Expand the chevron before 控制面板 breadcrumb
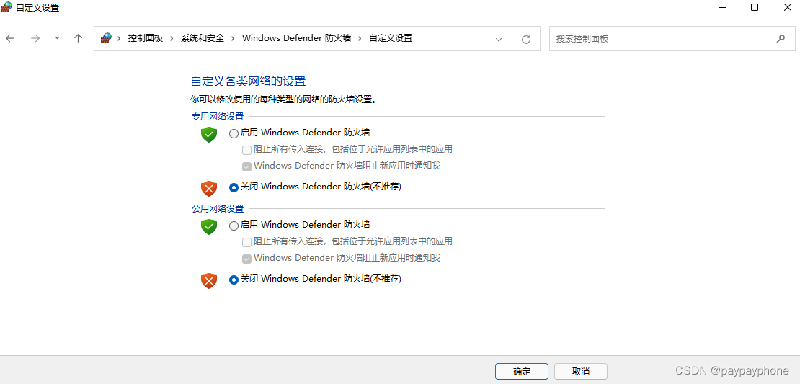This screenshot has height=384, width=800. click(x=120, y=38)
